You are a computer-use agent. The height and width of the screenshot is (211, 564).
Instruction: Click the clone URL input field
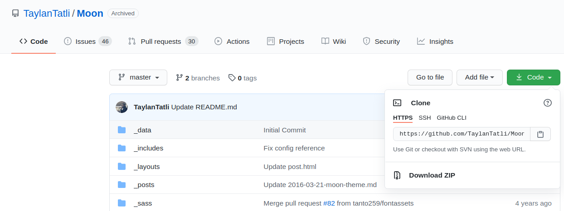pos(462,134)
